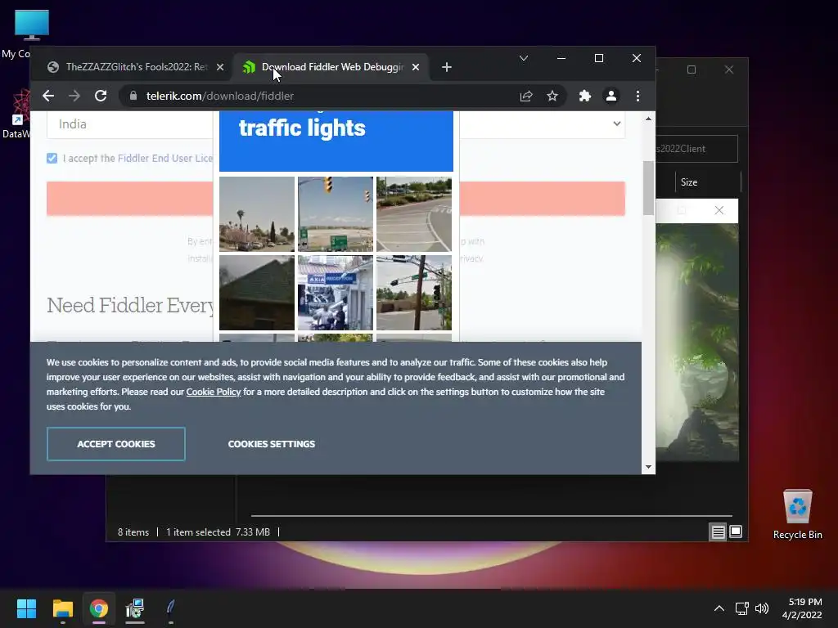Screen dimensions: 838x628
Task: Select captcha tile with palm trees
Action: 256,214
